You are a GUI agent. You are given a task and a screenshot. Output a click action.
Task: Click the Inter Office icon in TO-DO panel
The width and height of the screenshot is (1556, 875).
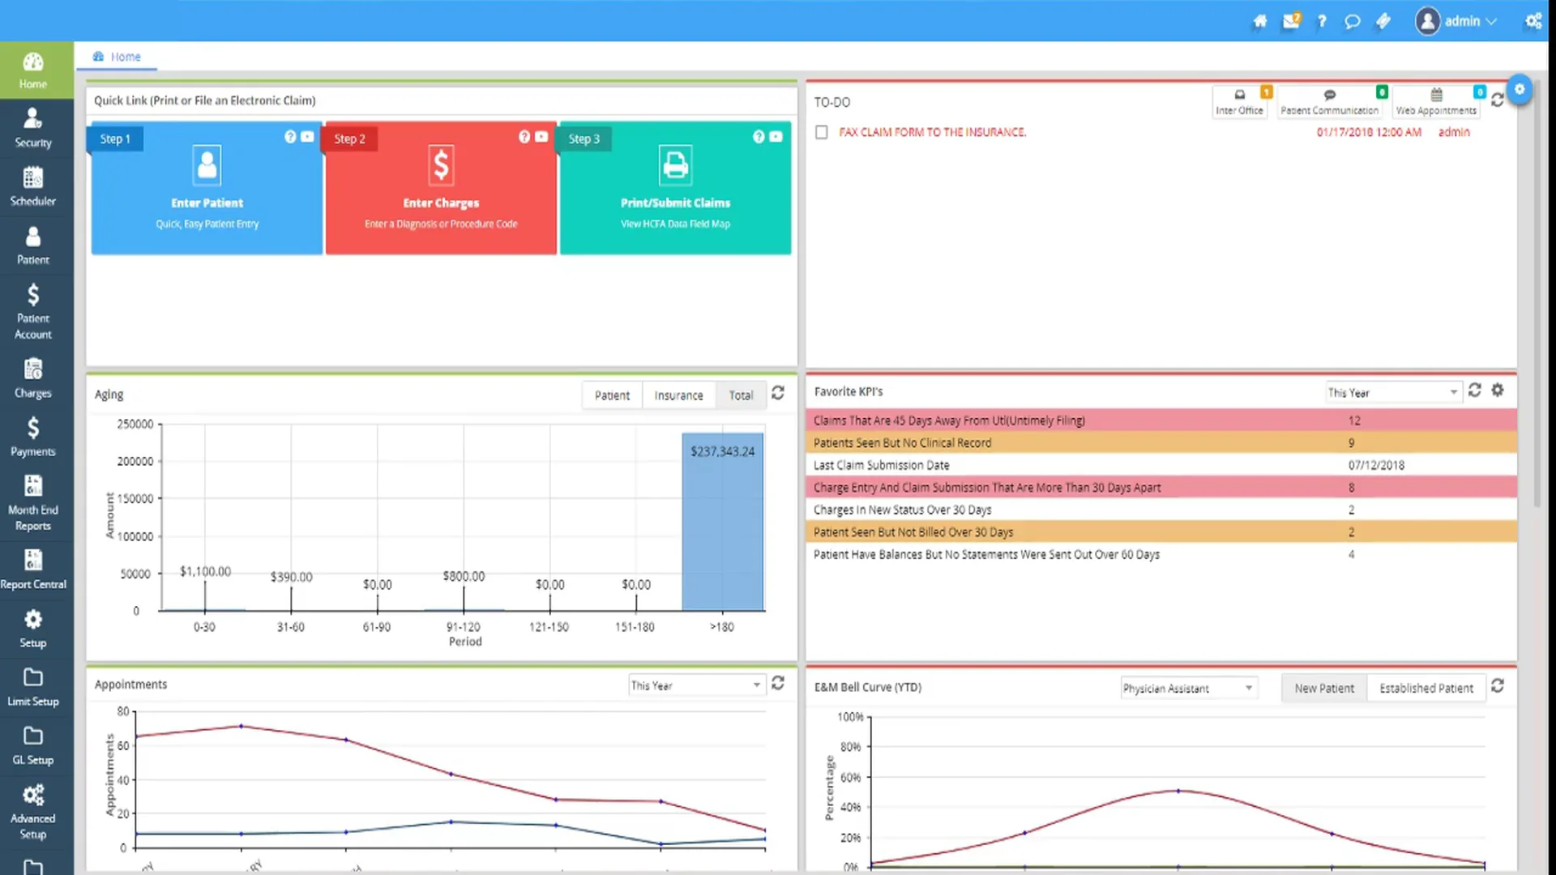(x=1239, y=97)
